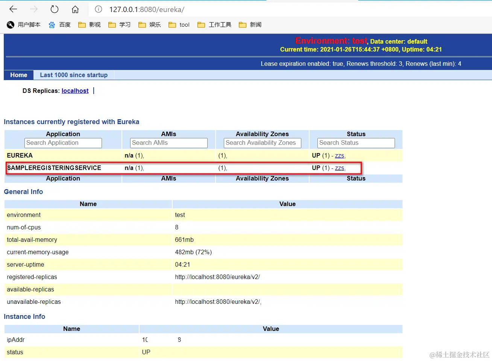Click the browser forward arrow
Viewport: 492px width, 361px height.
34,9
